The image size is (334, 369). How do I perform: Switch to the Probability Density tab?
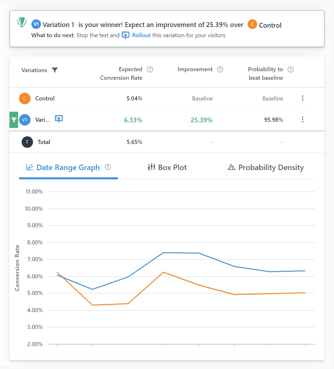266,167
